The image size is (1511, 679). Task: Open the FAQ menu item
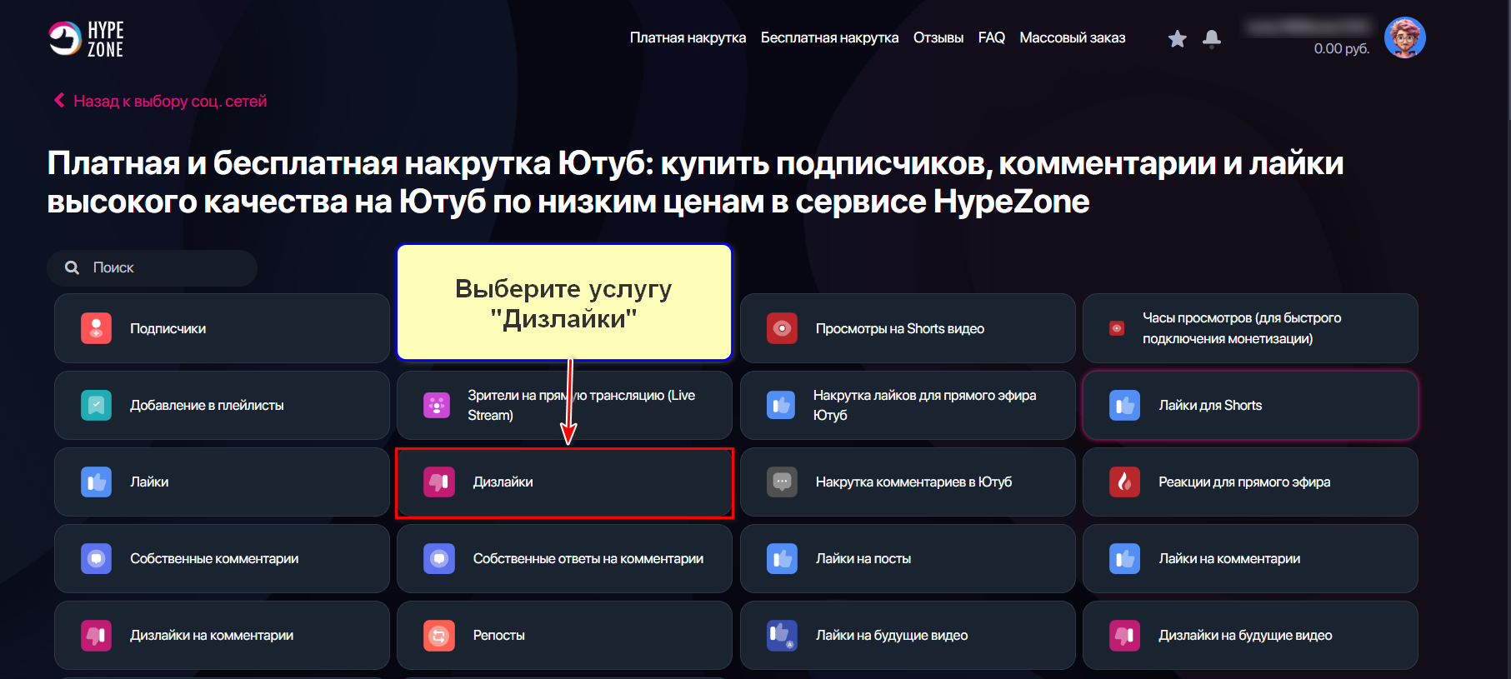991,37
